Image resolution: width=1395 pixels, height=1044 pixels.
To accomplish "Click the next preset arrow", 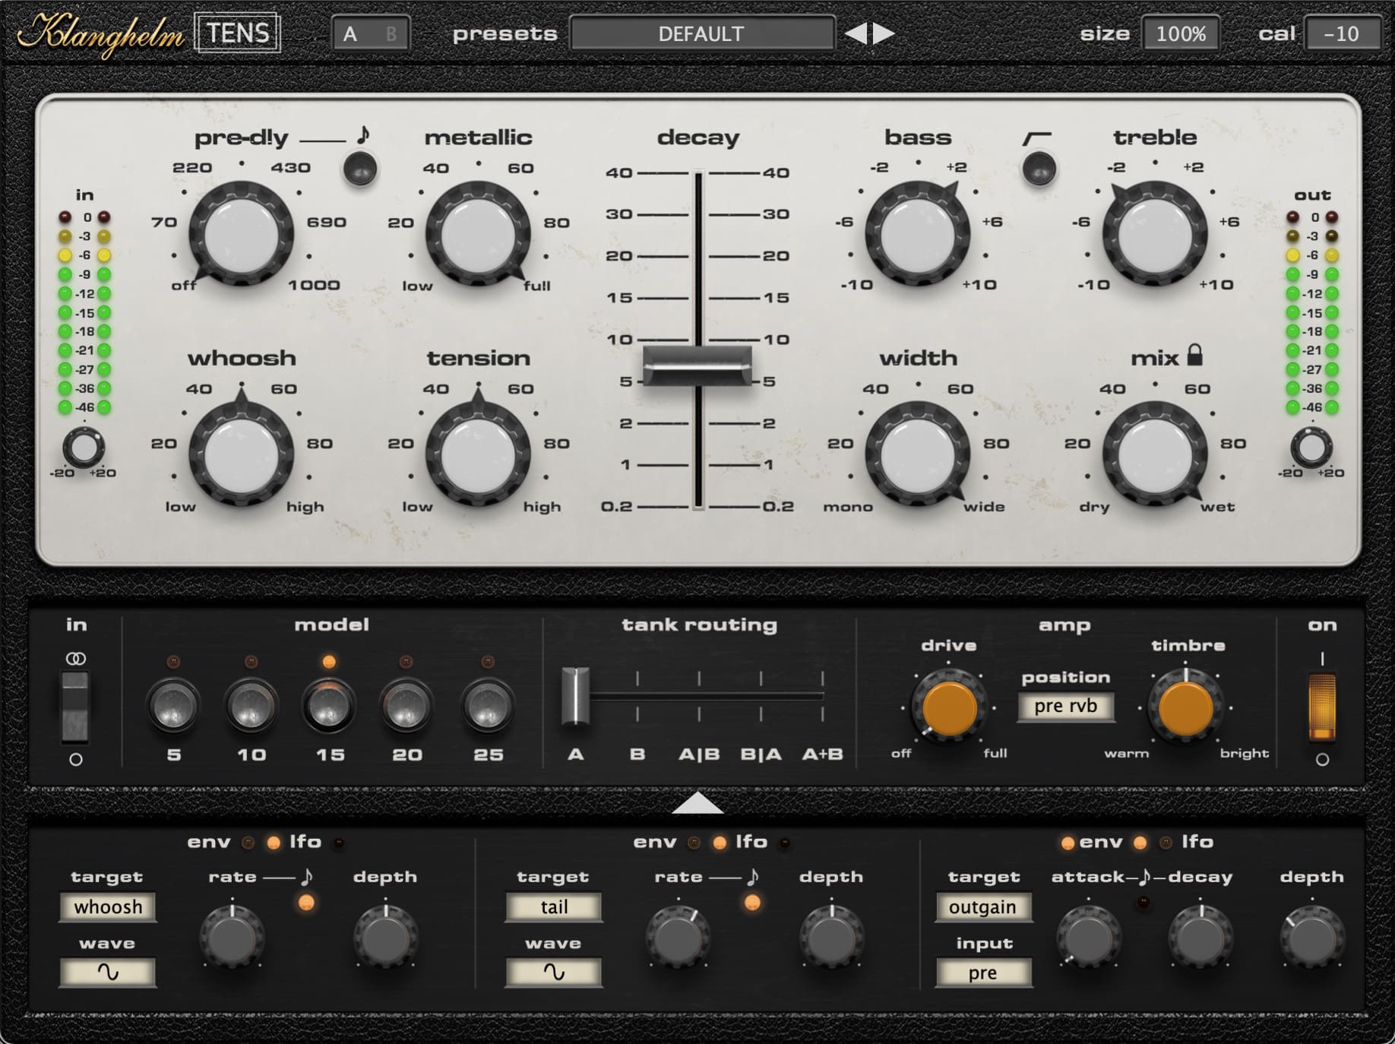I will click(x=883, y=33).
